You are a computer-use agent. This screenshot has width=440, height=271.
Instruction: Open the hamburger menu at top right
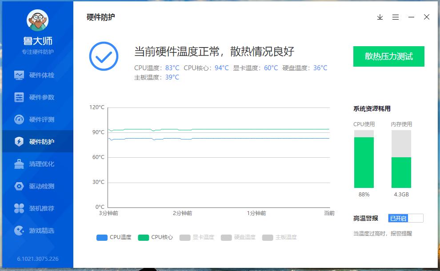point(396,17)
